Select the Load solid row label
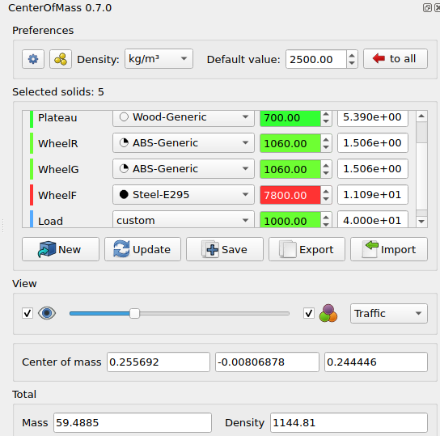Screen dimensions: 440x436 [50, 221]
